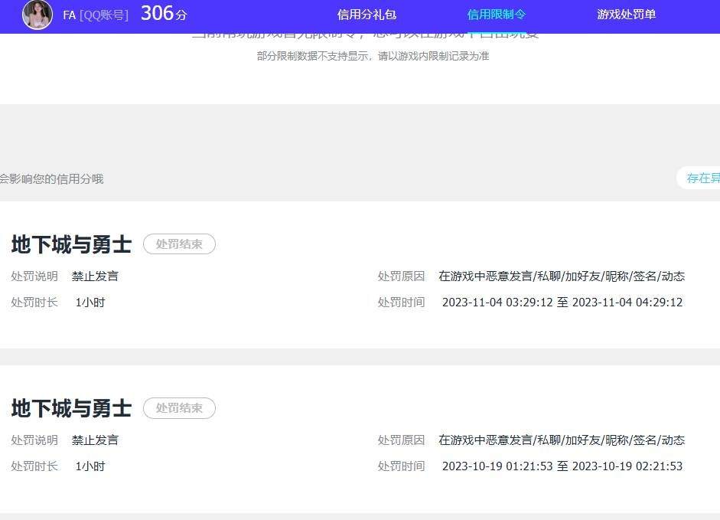The image size is (720, 520).
Task: Click the notice 部分限制数据不支持显示
Action: click(x=373, y=56)
